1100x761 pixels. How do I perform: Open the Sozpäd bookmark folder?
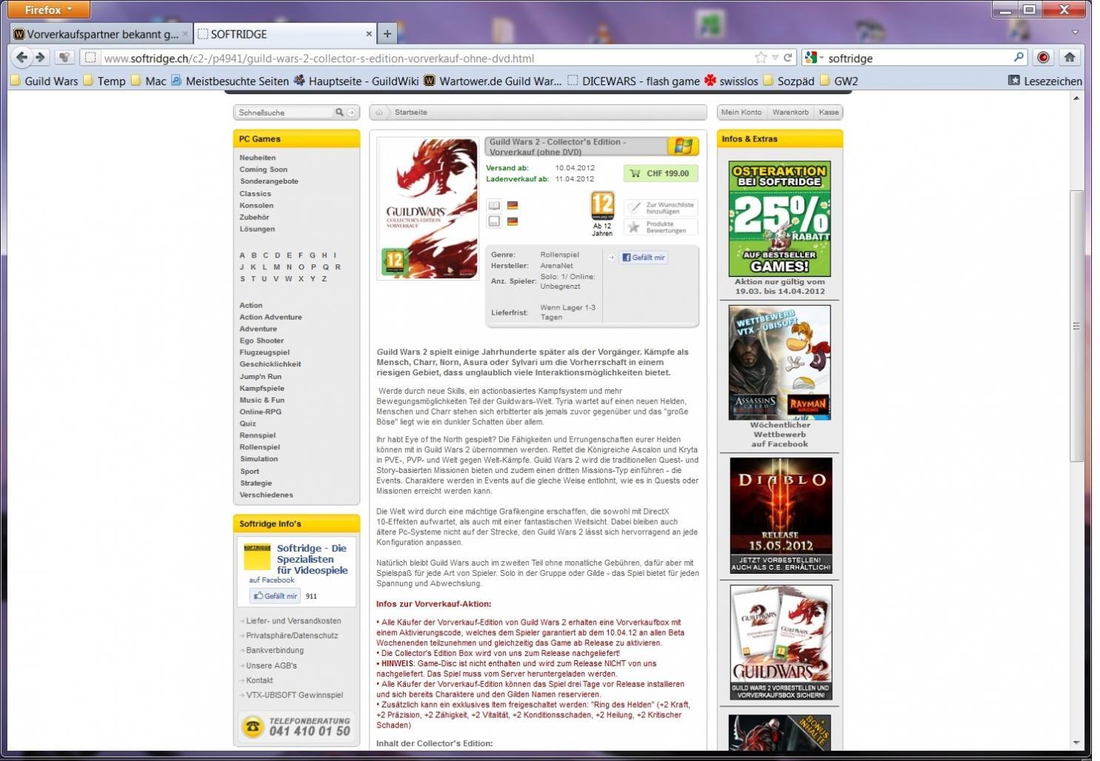[789, 81]
